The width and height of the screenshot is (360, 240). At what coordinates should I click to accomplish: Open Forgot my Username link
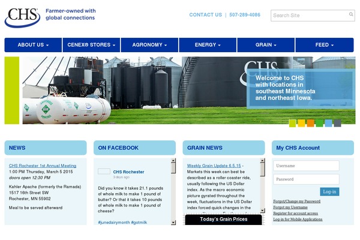(x=290, y=207)
